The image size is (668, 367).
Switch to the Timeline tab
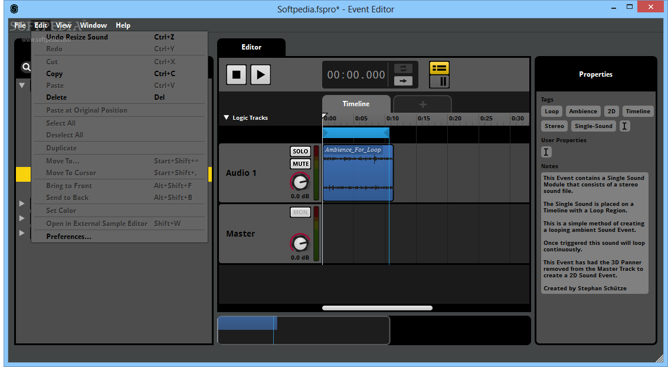click(356, 104)
